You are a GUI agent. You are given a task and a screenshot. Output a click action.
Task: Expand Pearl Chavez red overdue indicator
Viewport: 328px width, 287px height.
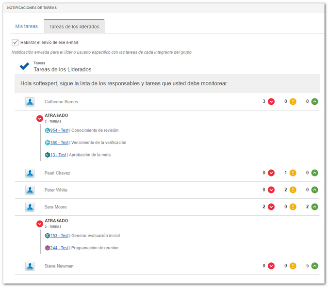tap(271, 173)
